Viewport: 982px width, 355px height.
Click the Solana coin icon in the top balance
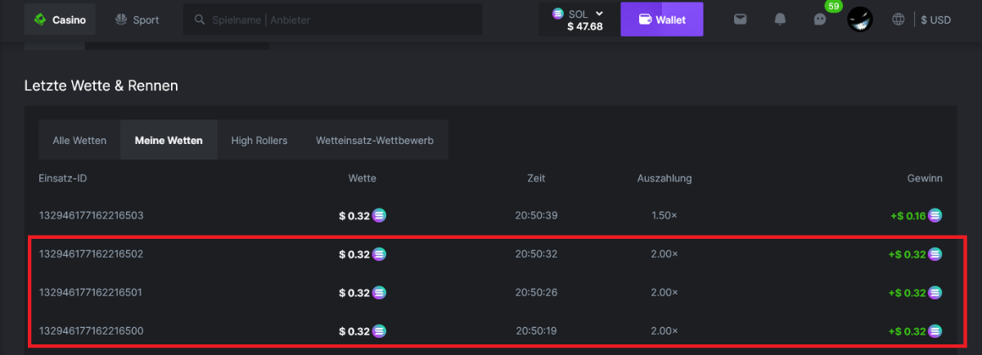pos(559,13)
